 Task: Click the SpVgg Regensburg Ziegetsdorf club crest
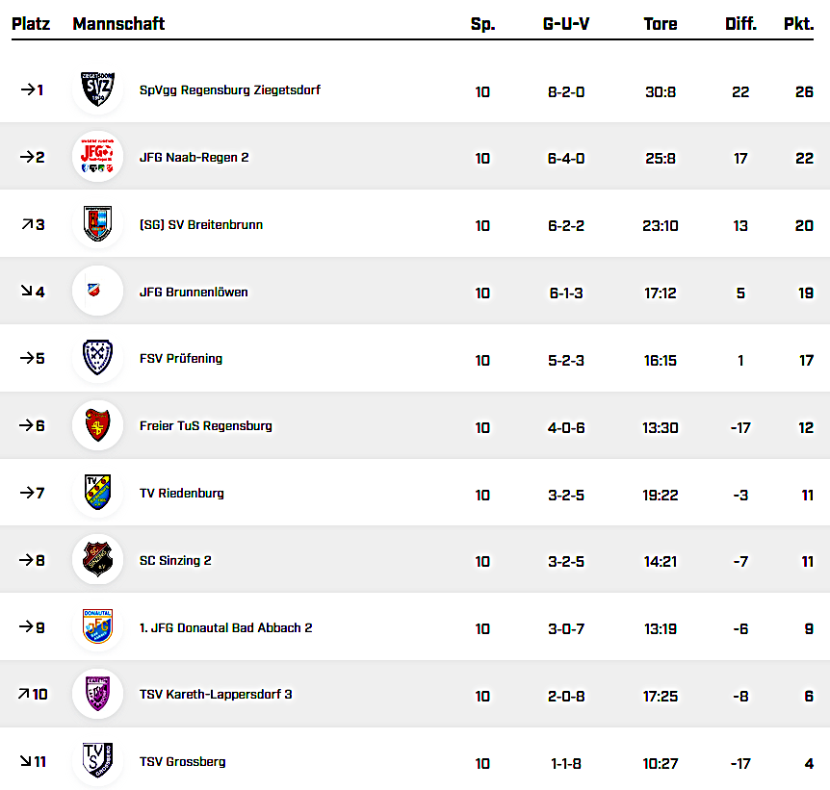tap(97, 89)
